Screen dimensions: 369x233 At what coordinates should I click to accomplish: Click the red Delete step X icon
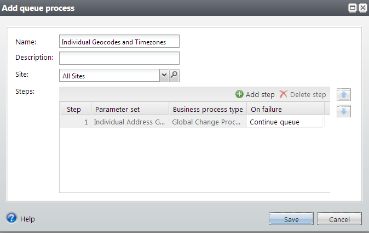tap(283, 94)
